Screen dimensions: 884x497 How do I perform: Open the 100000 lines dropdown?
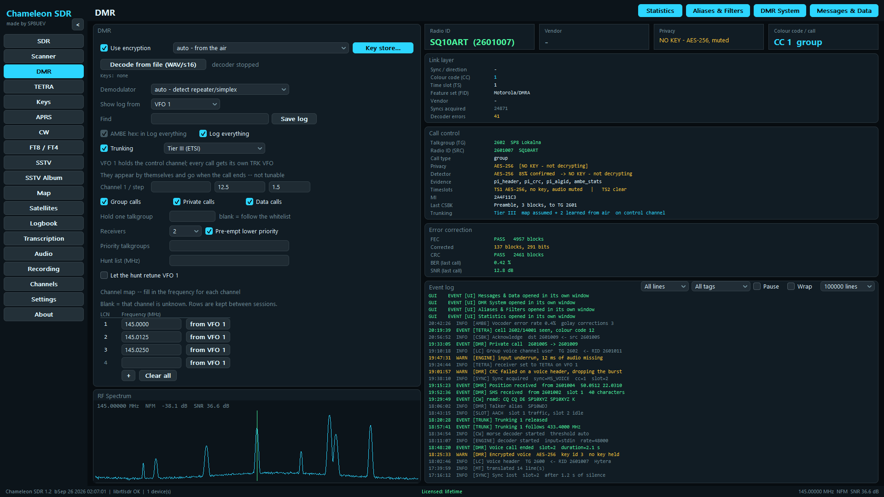pyautogui.click(x=848, y=286)
